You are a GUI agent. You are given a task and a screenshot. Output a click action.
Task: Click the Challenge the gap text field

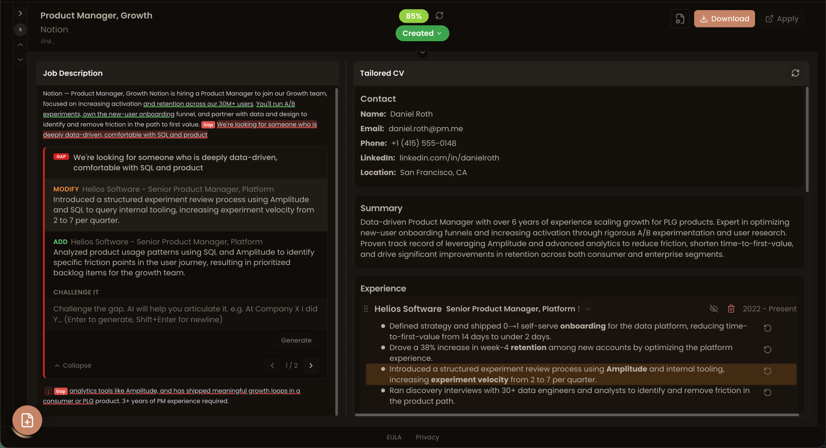tap(186, 314)
